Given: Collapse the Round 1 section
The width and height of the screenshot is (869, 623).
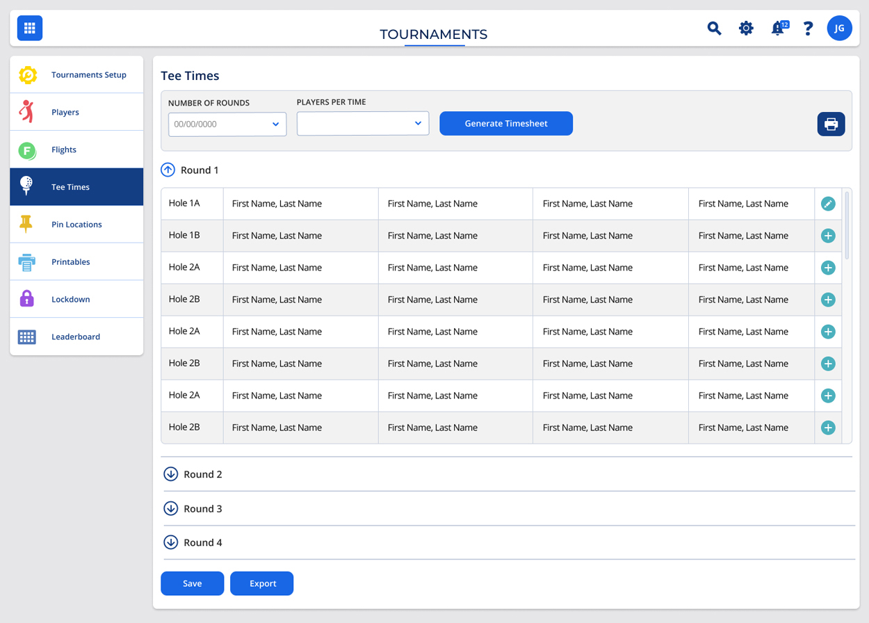Looking at the screenshot, I should 168,170.
